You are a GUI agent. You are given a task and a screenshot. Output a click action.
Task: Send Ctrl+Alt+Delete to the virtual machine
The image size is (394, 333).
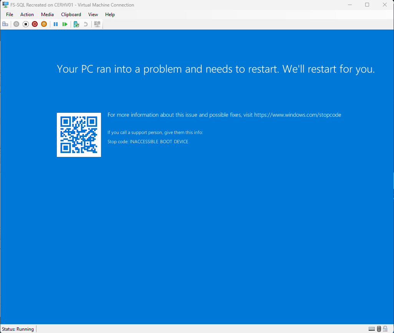[x=5, y=24]
